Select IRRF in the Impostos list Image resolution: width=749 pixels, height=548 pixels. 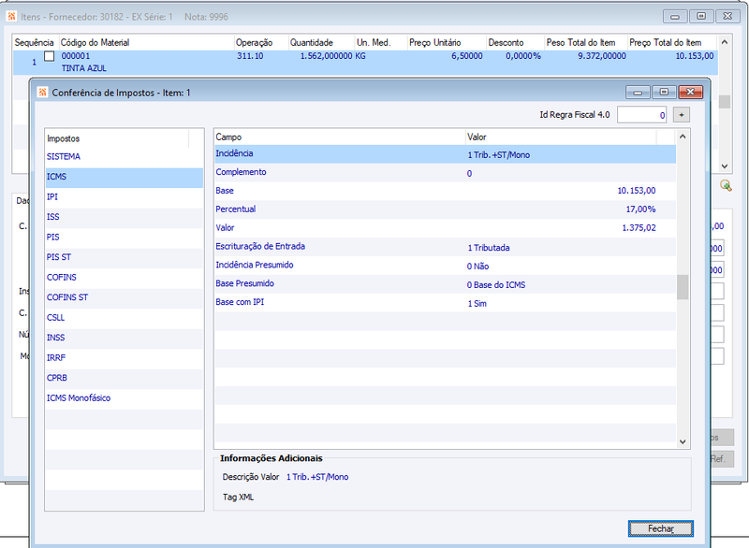point(125,358)
